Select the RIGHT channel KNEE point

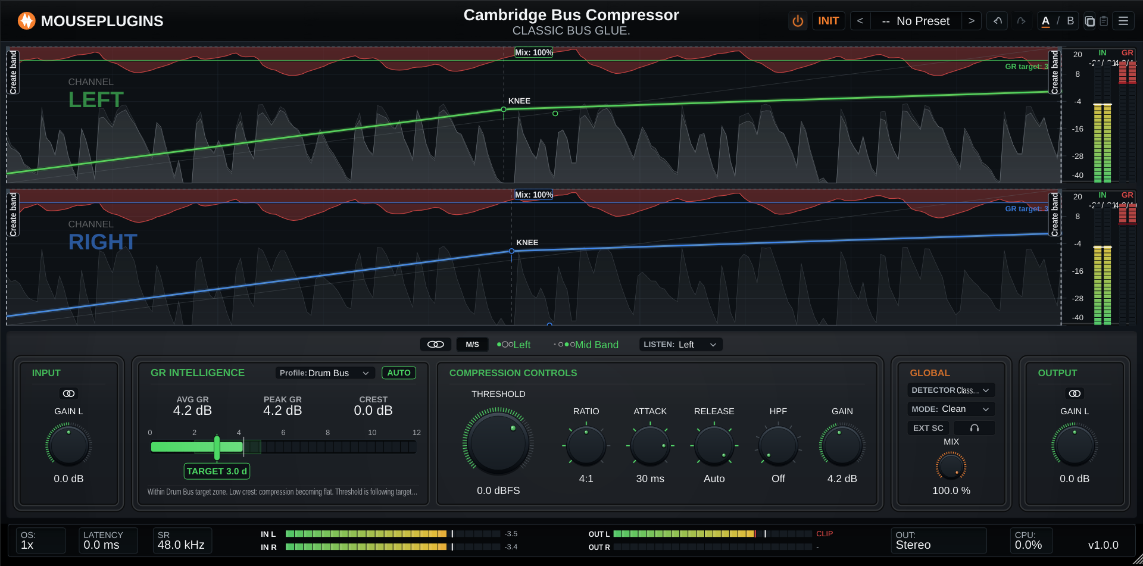click(511, 251)
